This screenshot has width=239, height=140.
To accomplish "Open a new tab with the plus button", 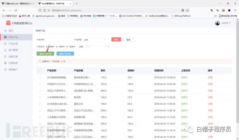I will click(x=76, y=3).
